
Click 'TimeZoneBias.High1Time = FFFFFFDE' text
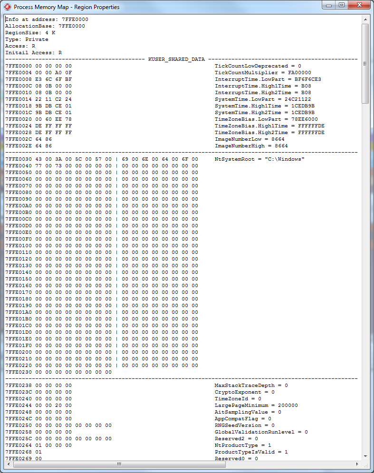[269, 125]
